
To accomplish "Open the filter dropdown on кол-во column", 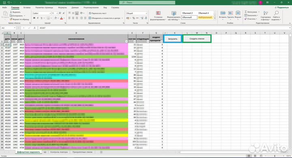I will pyautogui.click(x=135, y=42).
